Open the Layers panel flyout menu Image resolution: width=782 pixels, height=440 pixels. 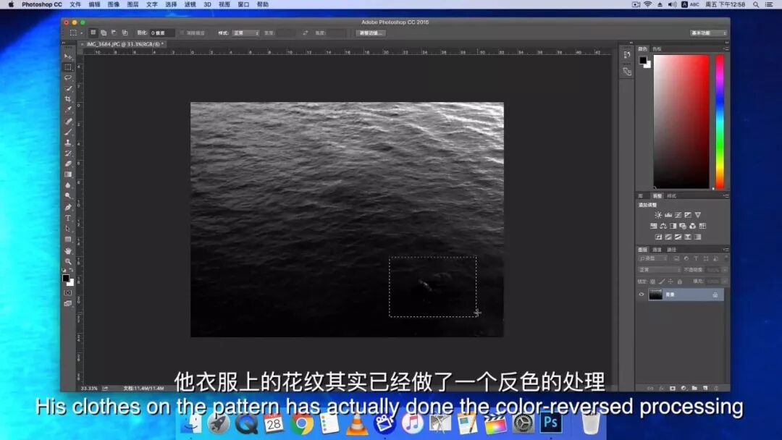(726, 250)
